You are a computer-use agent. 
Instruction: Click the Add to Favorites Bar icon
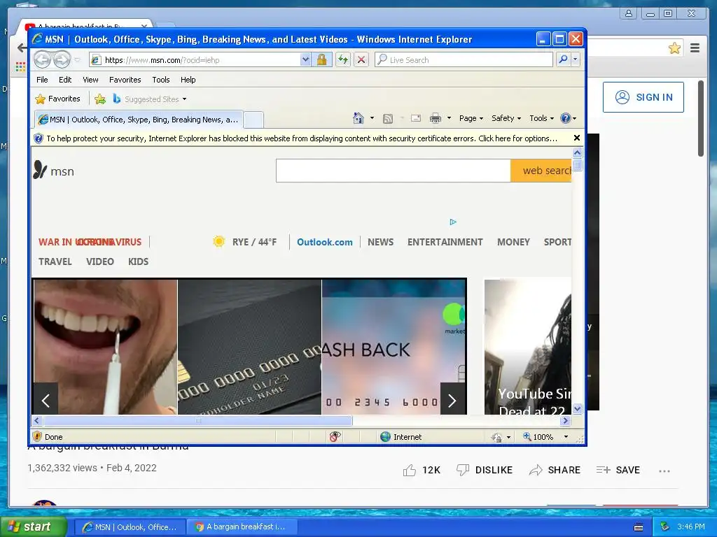(x=99, y=99)
